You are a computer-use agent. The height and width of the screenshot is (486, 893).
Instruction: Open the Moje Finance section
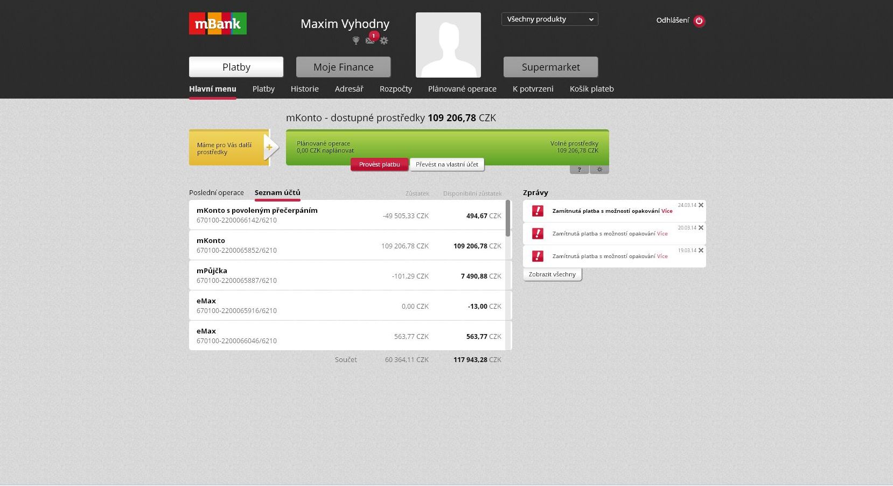pos(343,67)
